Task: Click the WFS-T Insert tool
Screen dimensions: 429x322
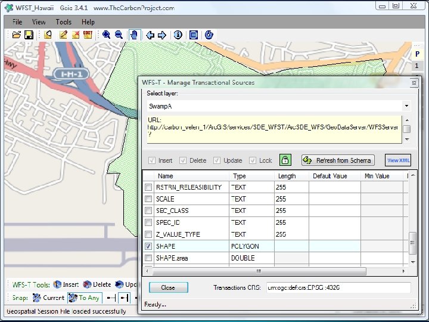Action: coord(66,285)
